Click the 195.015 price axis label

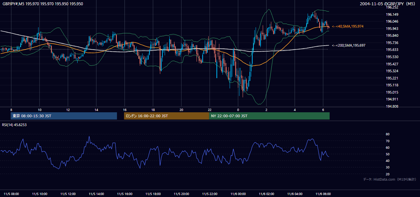[x=392, y=92]
